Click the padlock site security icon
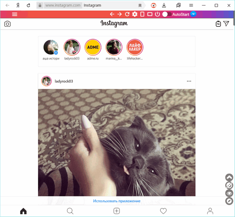Screen dimensions: 235x217 click(40, 5)
